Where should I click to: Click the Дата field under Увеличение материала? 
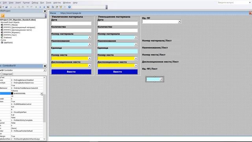(71, 23)
